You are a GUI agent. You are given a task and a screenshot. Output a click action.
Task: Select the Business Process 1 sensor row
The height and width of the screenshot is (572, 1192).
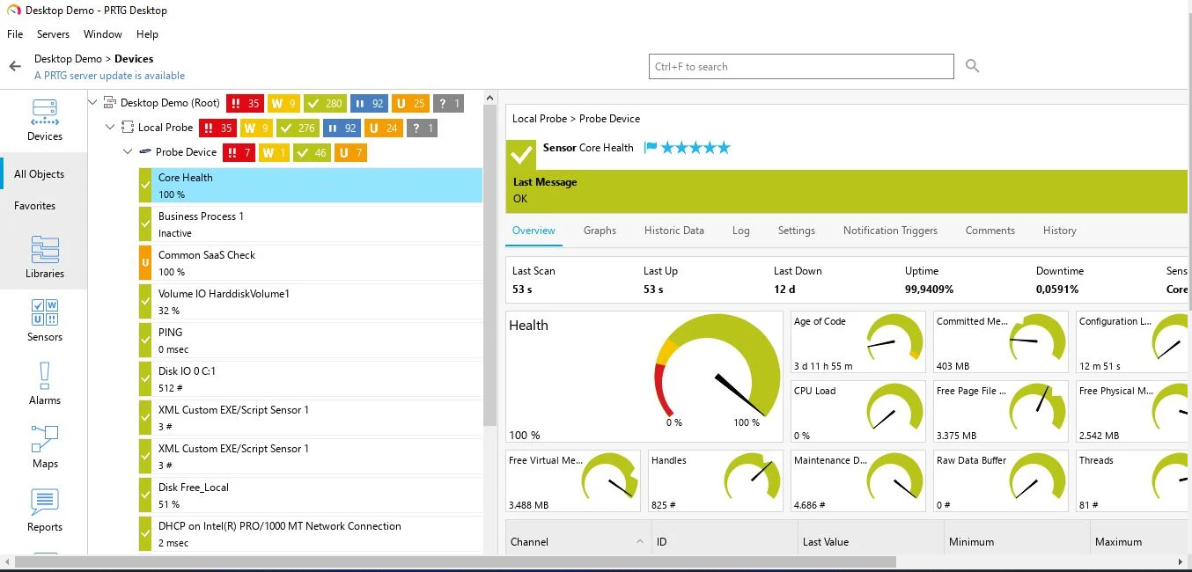(311, 224)
